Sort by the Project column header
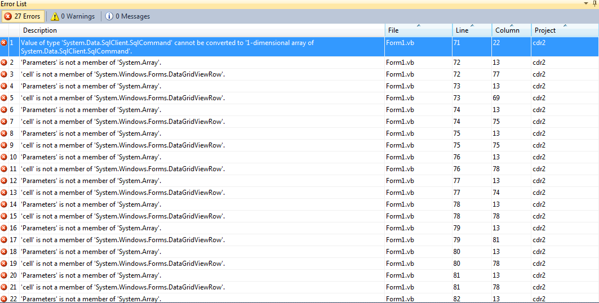The width and height of the screenshot is (599, 303). [565, 30]
